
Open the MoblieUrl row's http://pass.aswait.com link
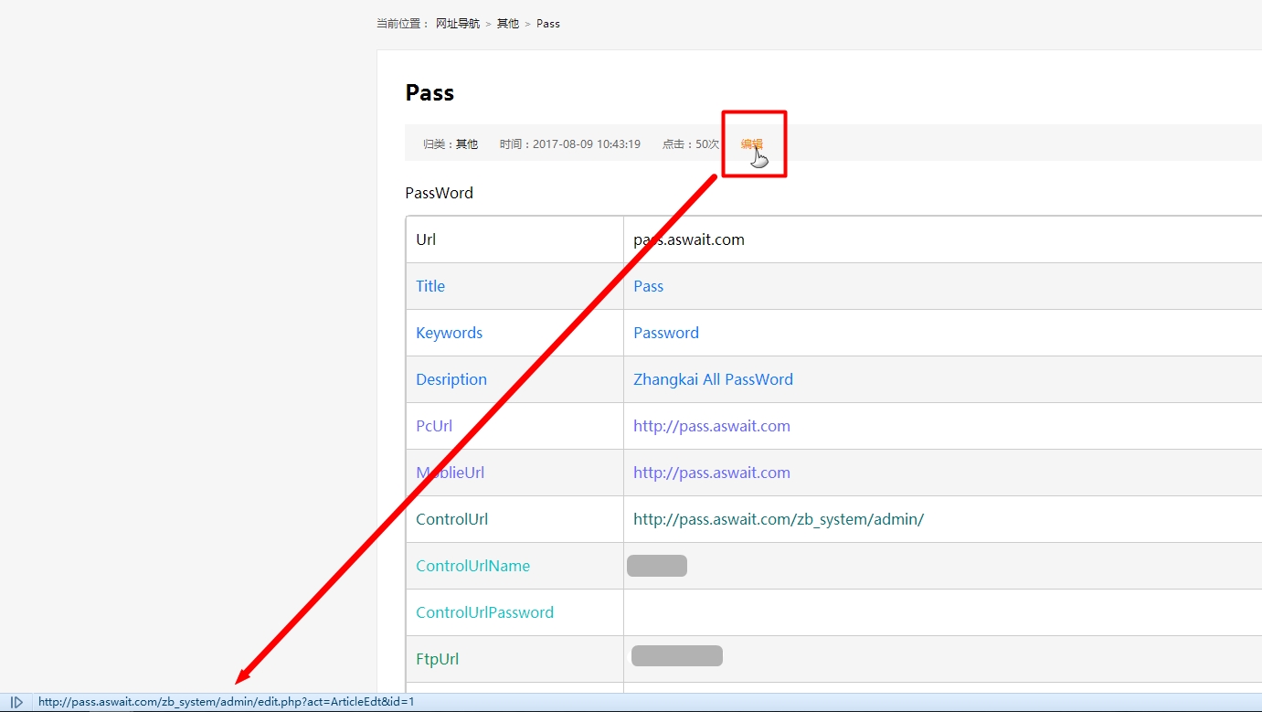pyautogui.click(x=711, y=473)
